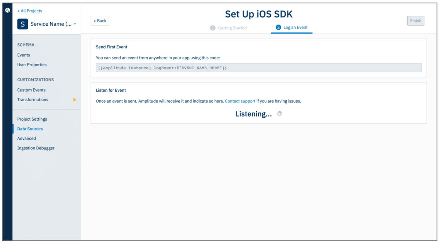Click the Set Up iOS SDK heading

tap(258, 14)
